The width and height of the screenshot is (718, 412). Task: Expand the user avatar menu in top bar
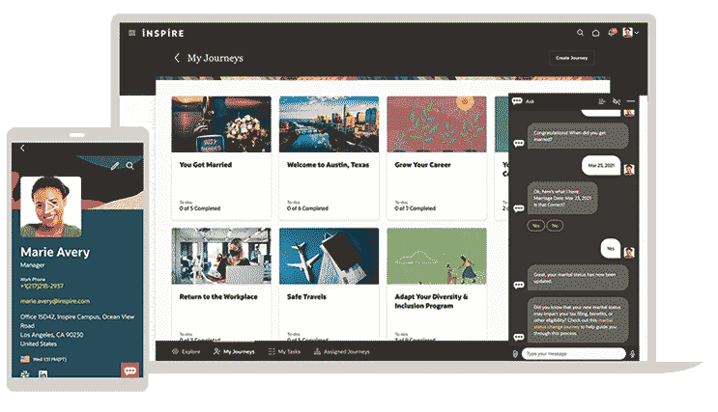[x=630, y=33]
